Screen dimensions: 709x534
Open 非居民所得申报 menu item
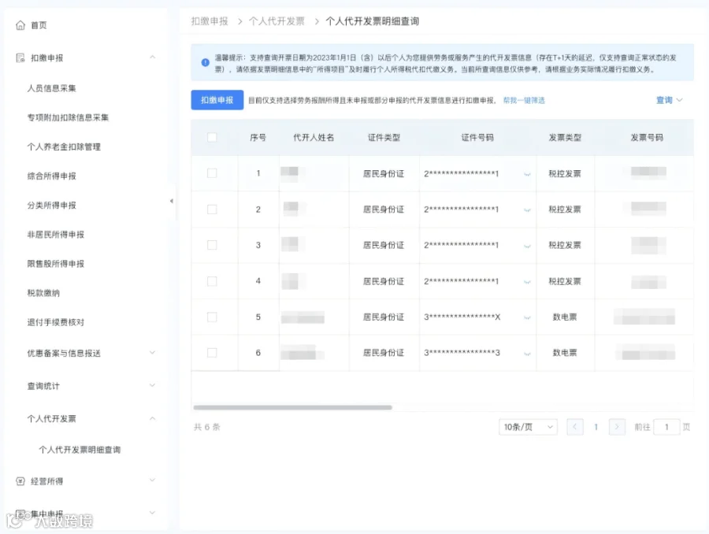click(56, 234)
